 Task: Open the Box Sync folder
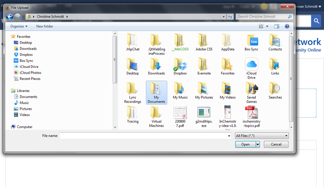(251, 41)
